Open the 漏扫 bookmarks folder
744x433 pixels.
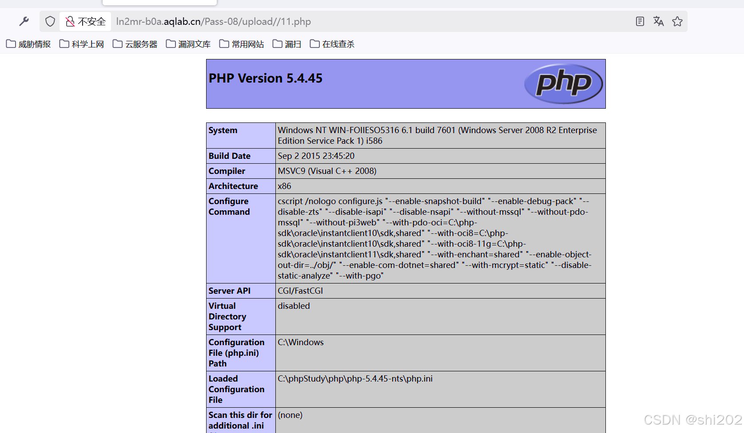[287, 44]
